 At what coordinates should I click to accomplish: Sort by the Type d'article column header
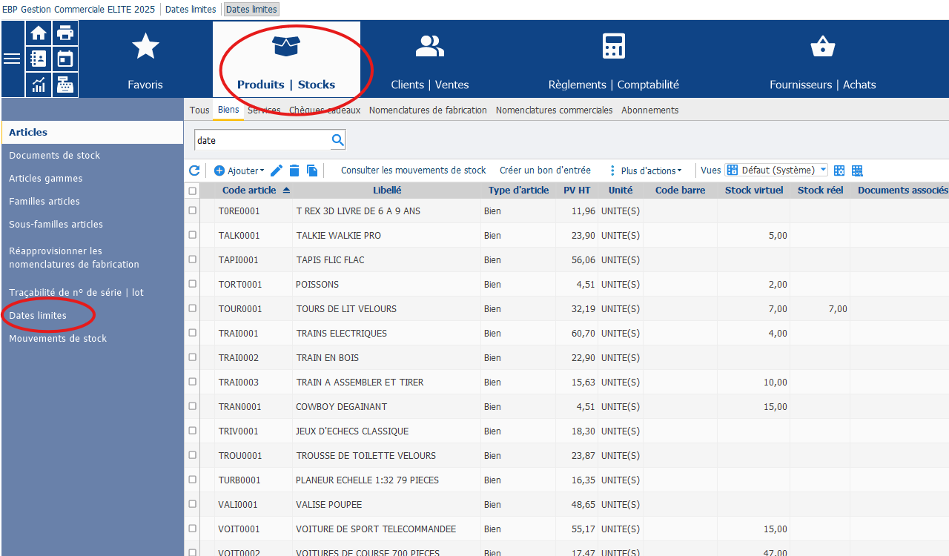[x=518, y=191]
